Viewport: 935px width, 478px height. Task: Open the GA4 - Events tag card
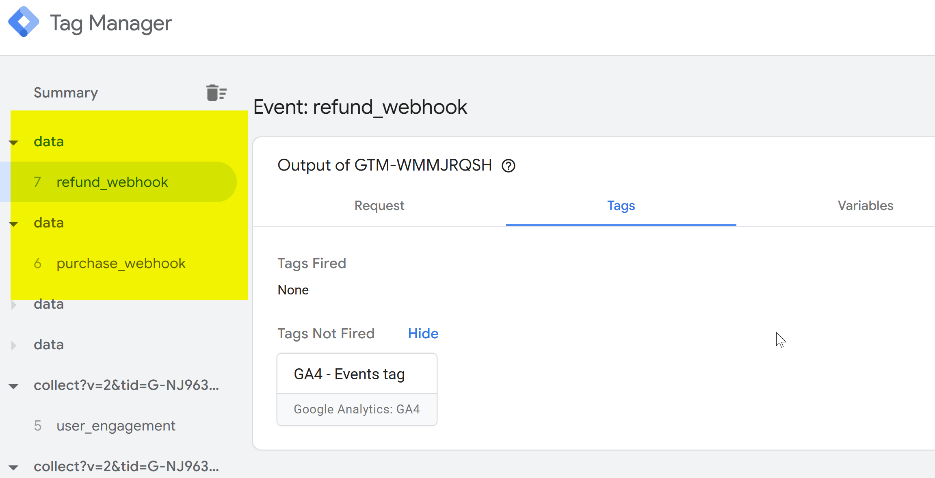click(357, 389)
